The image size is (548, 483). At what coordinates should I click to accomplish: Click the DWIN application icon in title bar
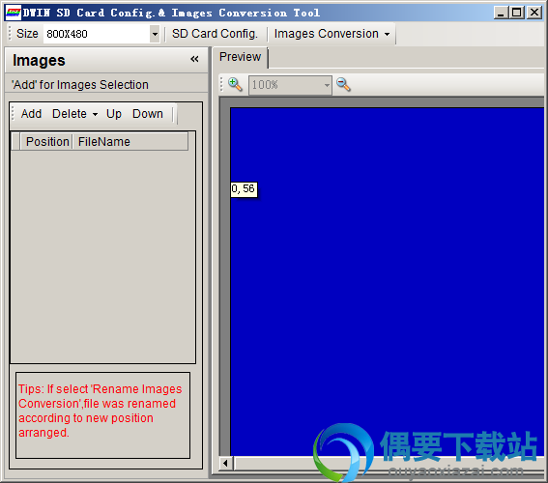tap(13, 13)
